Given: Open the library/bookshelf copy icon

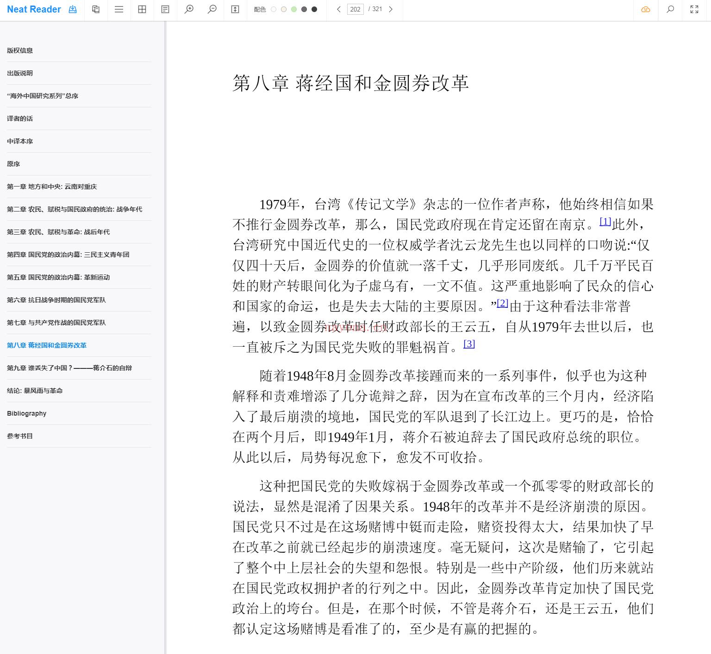Looking at the screenshot, I should coord(96,9).
